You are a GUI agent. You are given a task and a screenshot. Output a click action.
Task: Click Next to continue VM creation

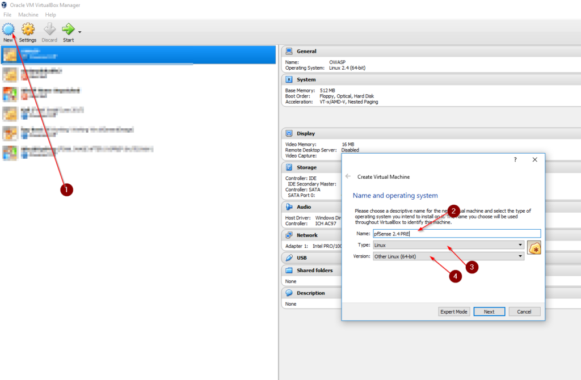pos(489,311)
